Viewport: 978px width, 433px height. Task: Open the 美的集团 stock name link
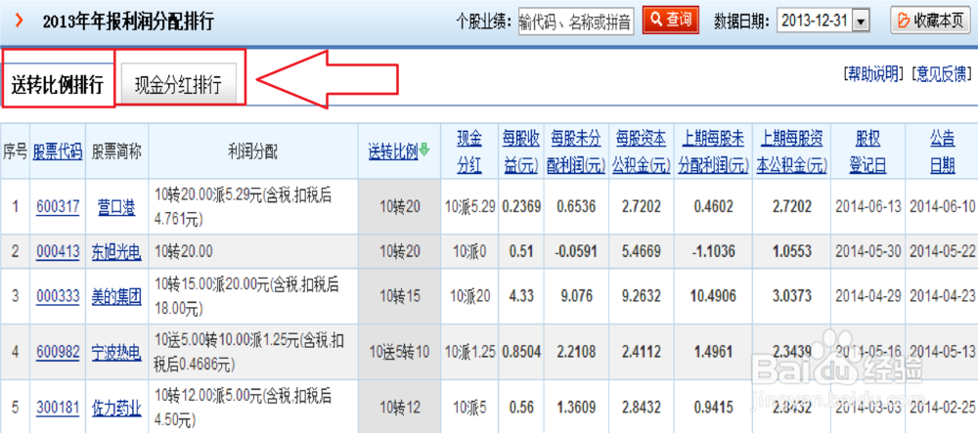(116, 296)
